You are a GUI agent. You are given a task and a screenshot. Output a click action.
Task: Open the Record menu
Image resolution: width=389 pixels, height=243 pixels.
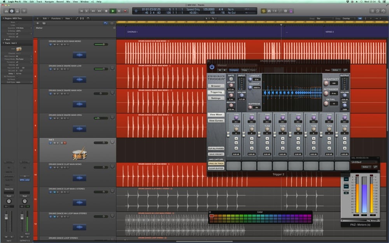(x=60, y=2)
